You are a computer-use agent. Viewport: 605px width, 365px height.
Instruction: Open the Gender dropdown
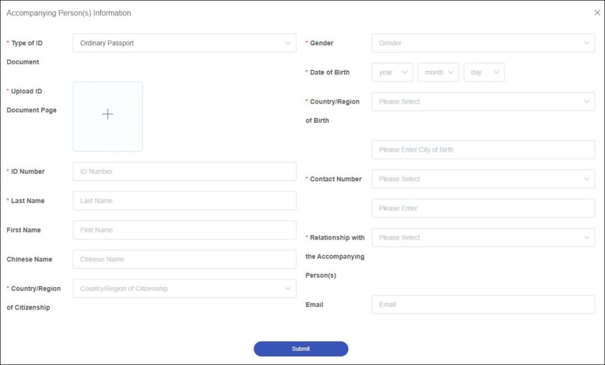pyautogui.click(x=483, y=43)
